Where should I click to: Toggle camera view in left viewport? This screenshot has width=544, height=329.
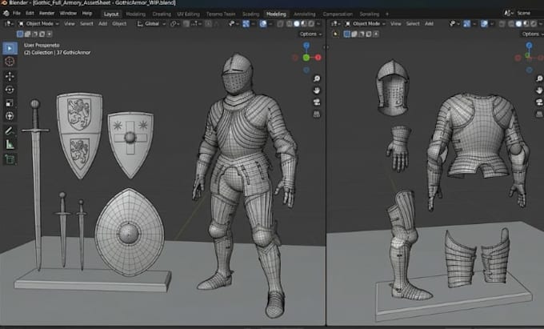(317, 102)
